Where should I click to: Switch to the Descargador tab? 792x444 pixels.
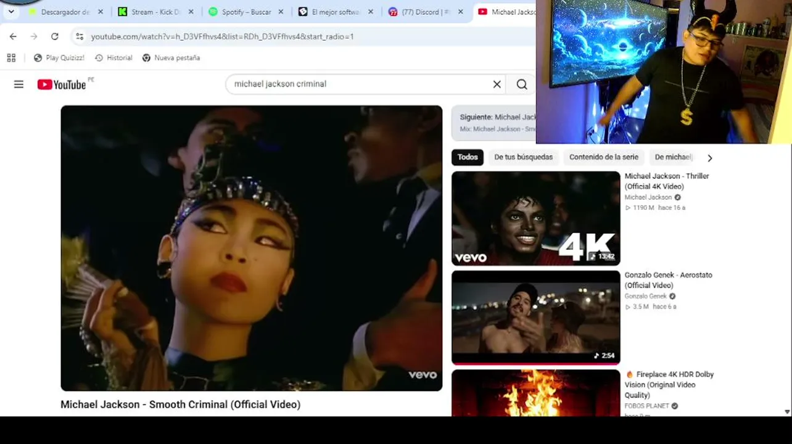pyautogui.click(x=65, y=12)
